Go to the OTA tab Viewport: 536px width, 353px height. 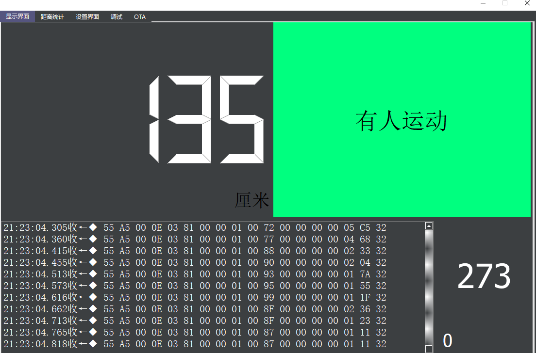click(140, 16)
